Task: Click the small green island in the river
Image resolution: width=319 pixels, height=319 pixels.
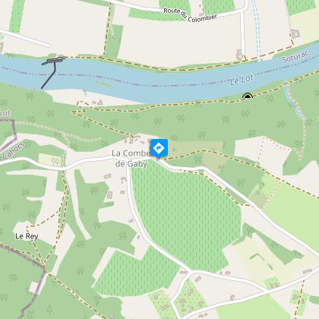Action: (x=103, y=84)
